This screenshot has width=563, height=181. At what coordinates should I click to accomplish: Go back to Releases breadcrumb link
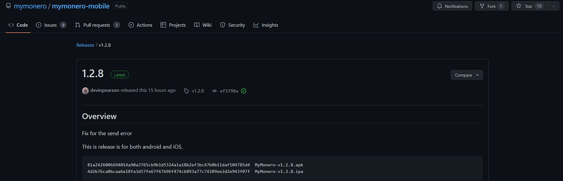coord(85,45)
